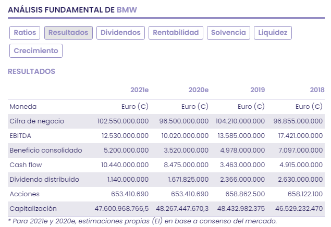Select Beneficio consolidado value 3.520.000.000
Screen dimensions: 331x227
(186, 150)
